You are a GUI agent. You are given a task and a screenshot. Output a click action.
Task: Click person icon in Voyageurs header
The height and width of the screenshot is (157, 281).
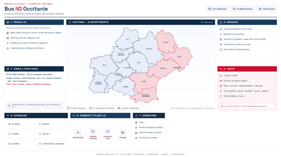(8, 116)
